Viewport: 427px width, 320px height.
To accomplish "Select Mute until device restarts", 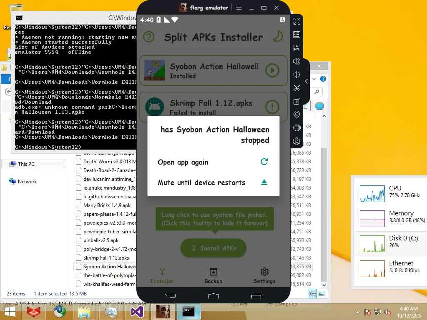I will (213, 182).
